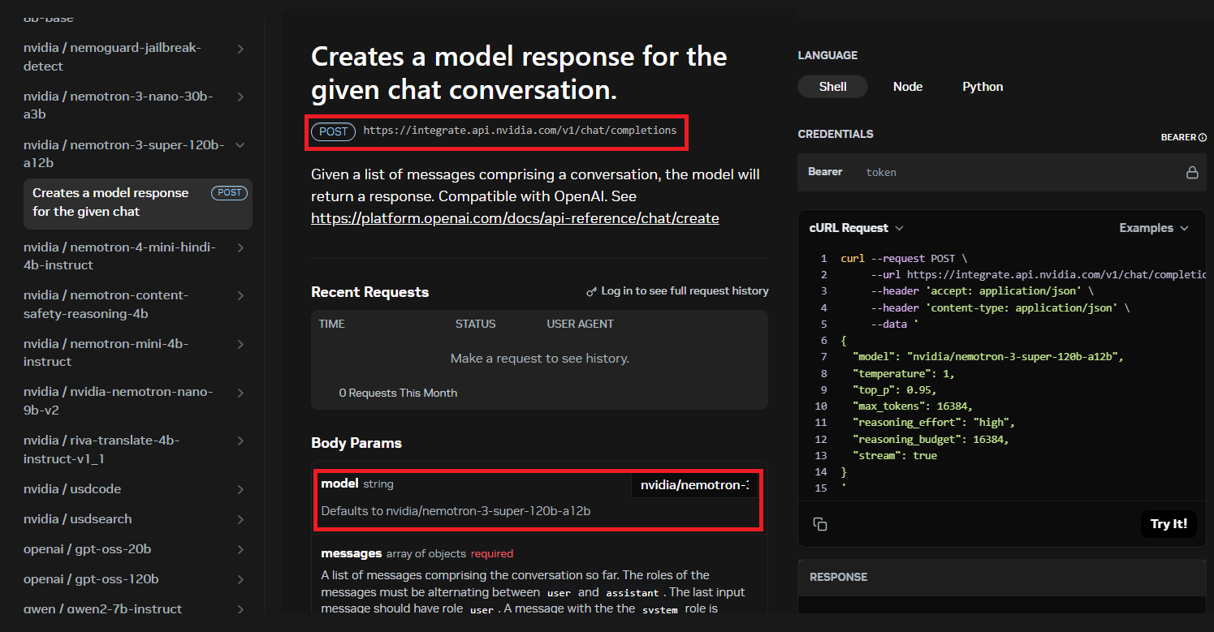Click the CREDENTIALS section label
This screenshot has height=632, width=1214.
point(836,134)
